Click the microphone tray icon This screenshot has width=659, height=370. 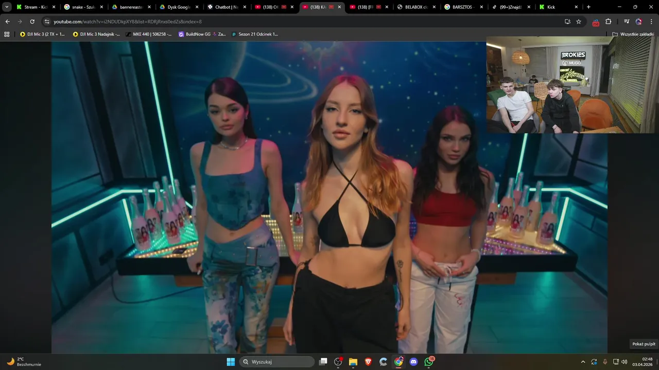605,362
